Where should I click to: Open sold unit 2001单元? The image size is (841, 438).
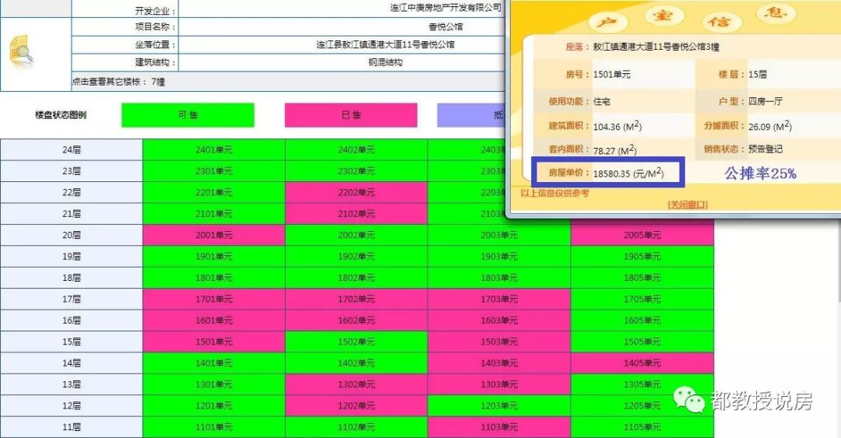[214, 236]
